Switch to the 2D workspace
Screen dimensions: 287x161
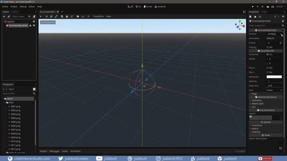[130, 7]
